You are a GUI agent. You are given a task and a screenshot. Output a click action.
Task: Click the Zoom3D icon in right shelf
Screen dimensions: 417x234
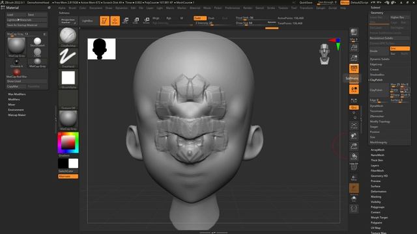(354, 146)
